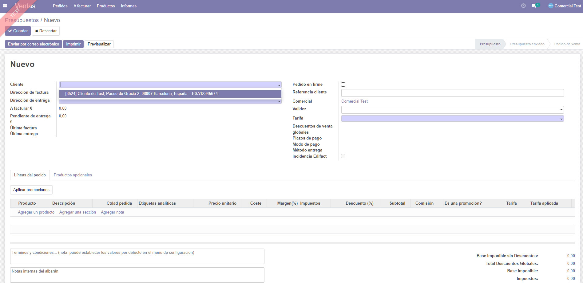The image size is (583, 283).
Task: Expand the Validez dropdown
Action: [x=561, y=110]
